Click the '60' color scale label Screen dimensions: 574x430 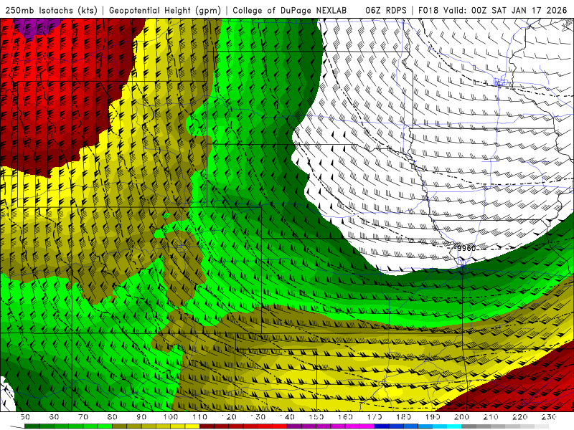pyautogui.click(x=54, y=417)
